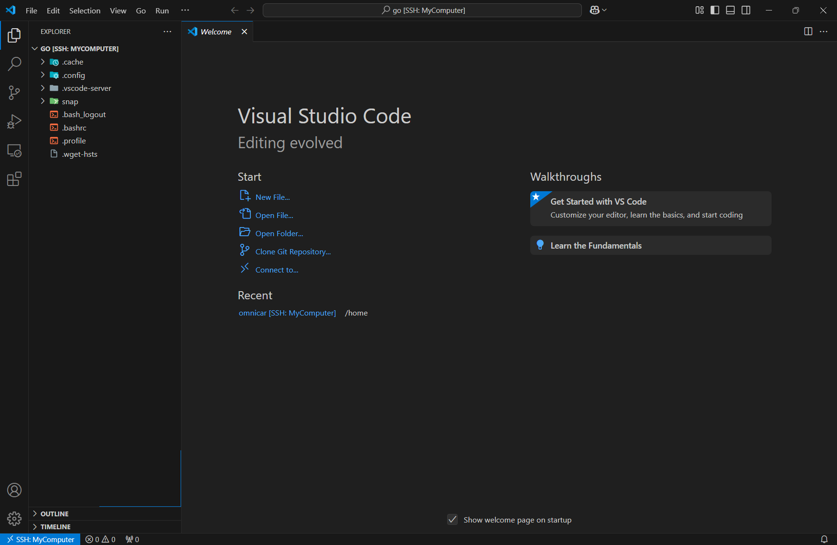Open the Extensions view
Image resolution: width=837 pixels, height=545 pixels.
(14, 179)
